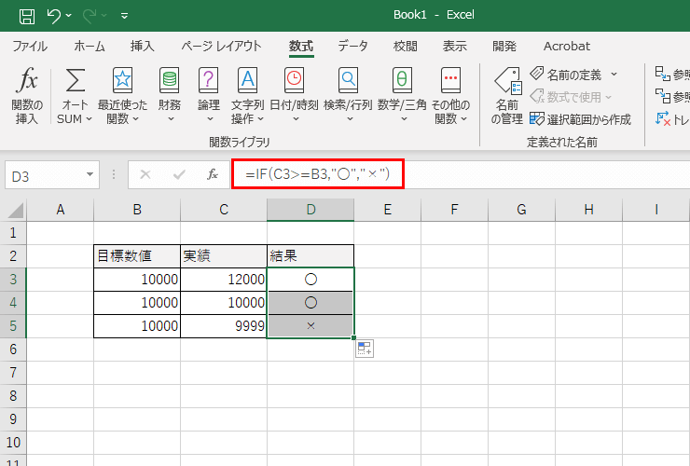Select column B header
The image size is (690, 466).
137,210
